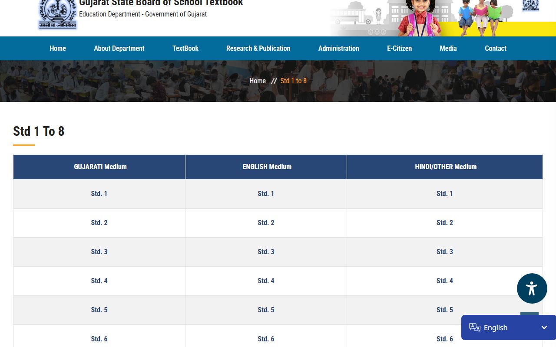Open the Research & Publication menu

coord(258,48)
